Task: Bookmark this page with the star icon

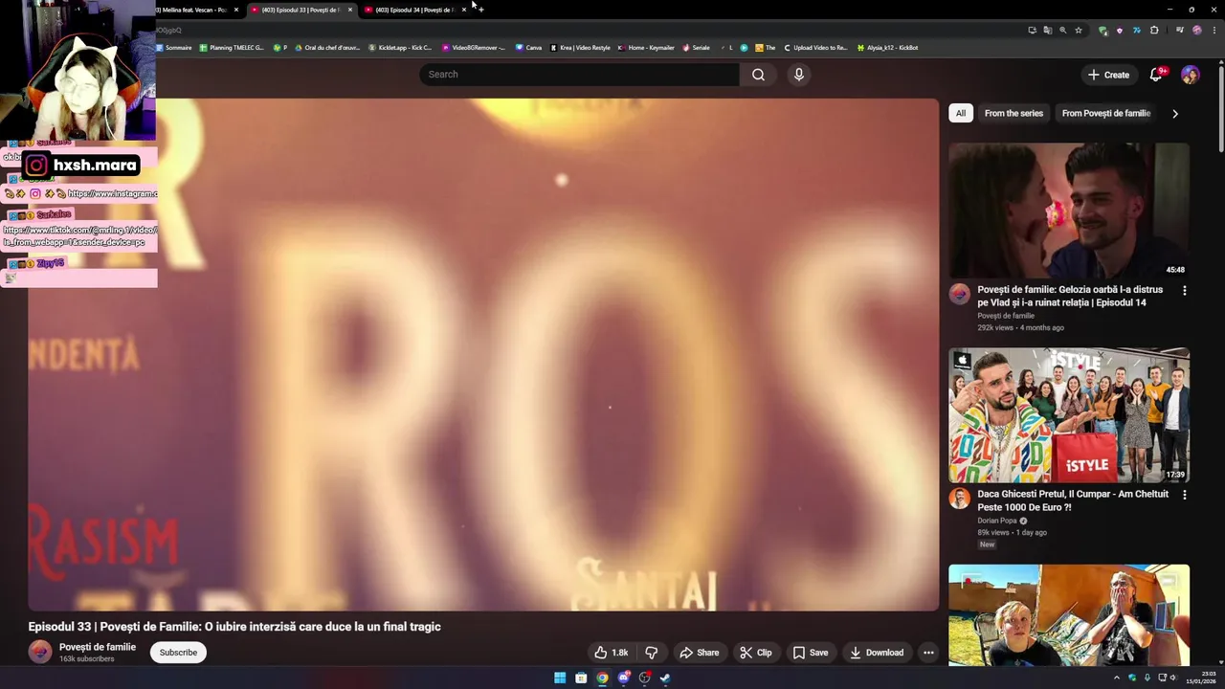Action: pos(1079,30)
